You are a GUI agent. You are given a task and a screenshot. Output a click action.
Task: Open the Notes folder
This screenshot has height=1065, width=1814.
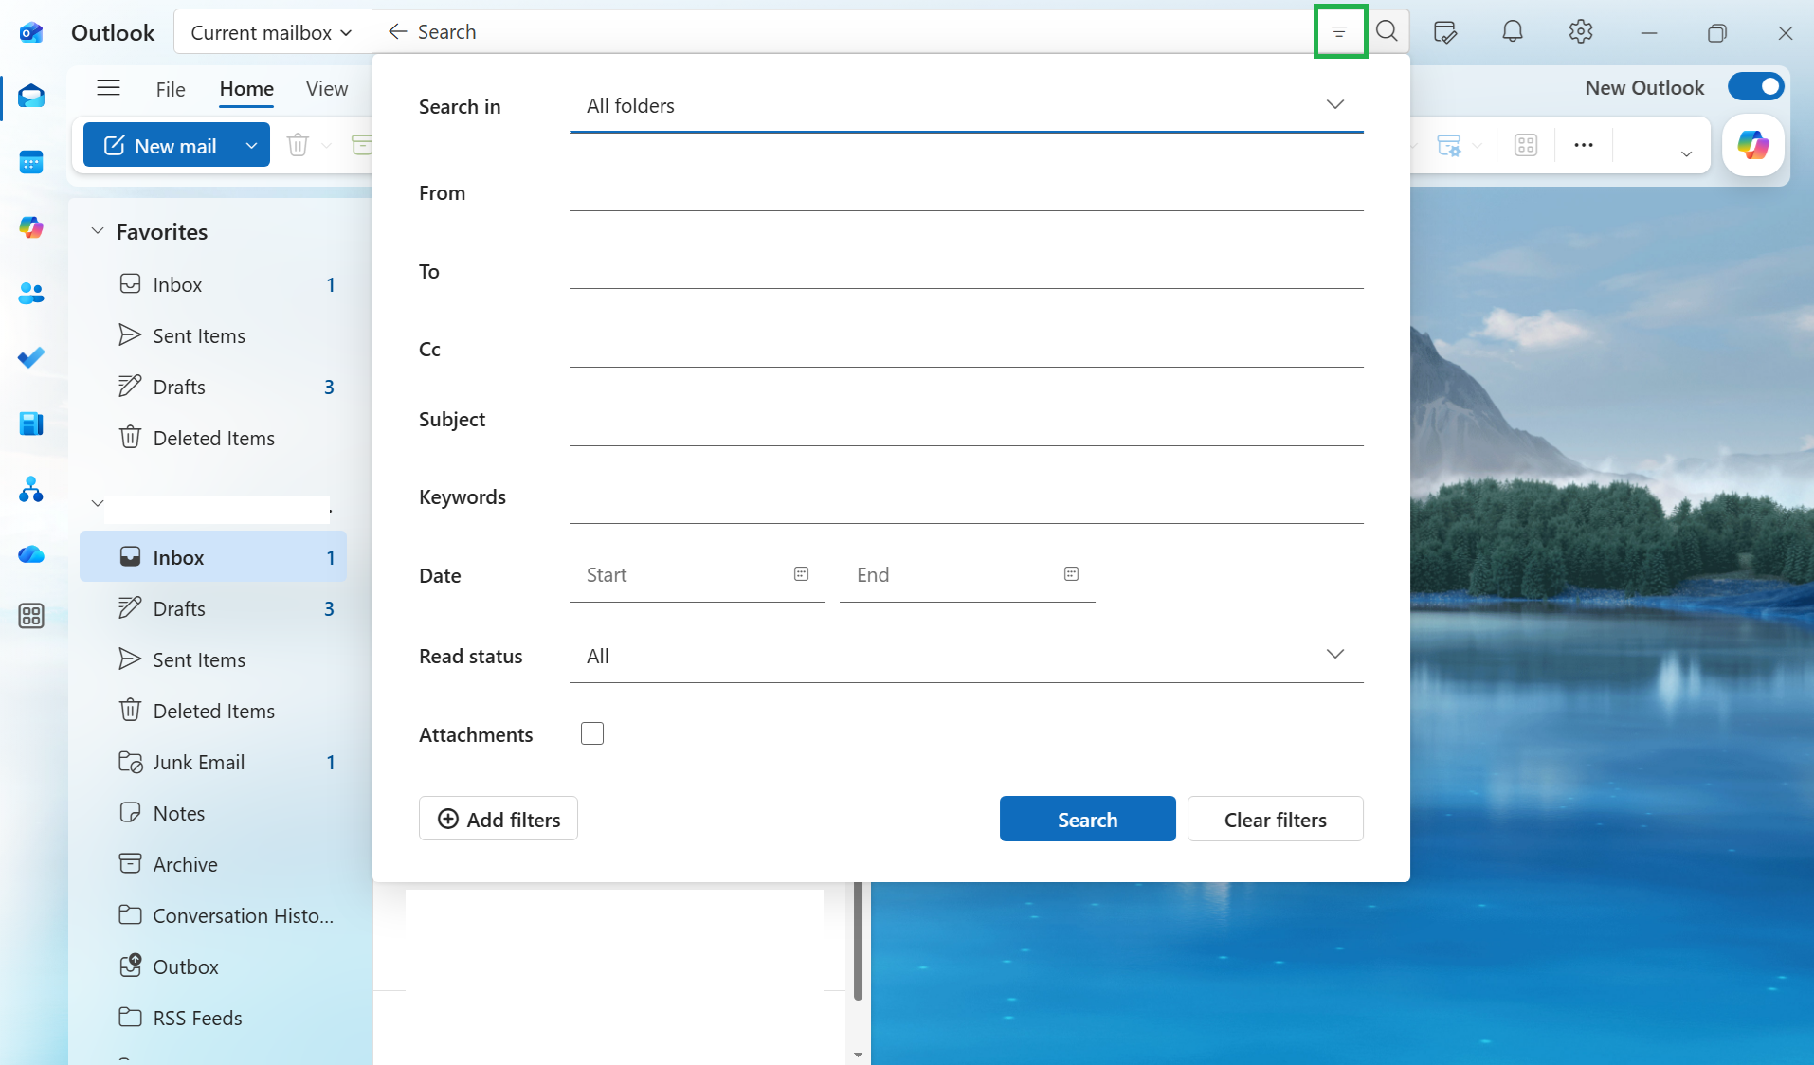click(x=213, y=813)
